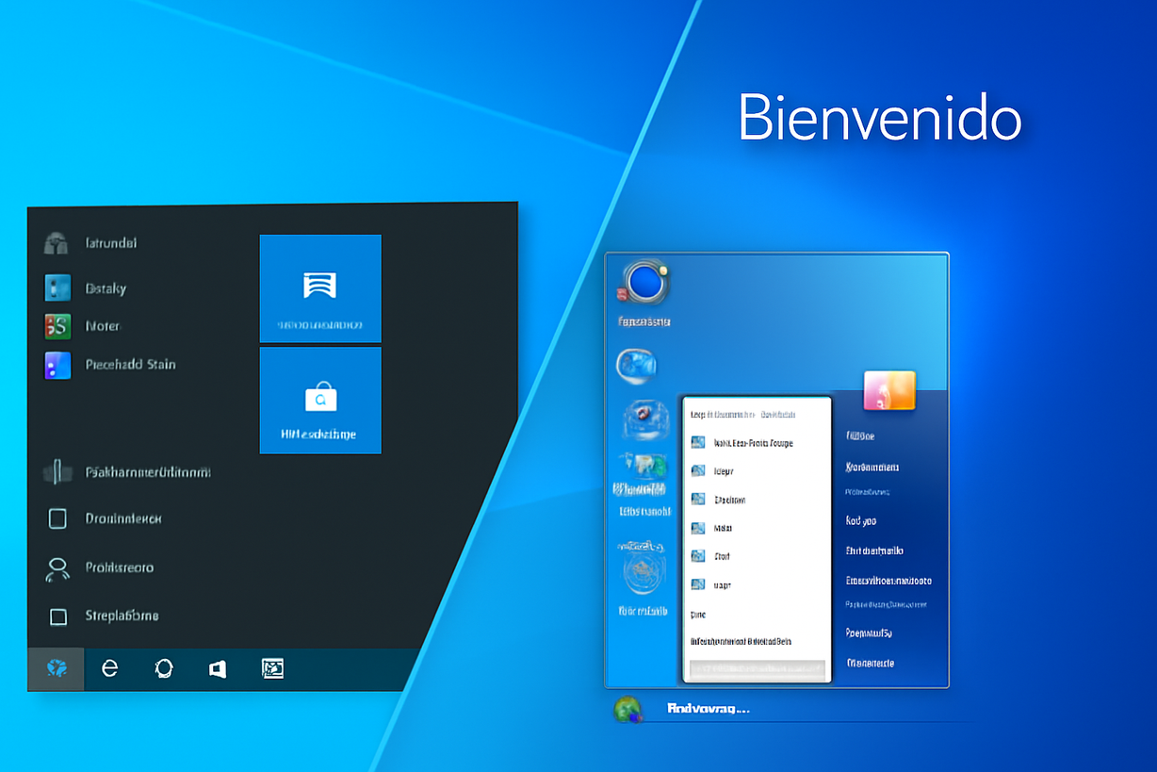The height and width of the screenshot is (772, 1157).
Task: Click the desktop icon with the red dot
Action: click(644, 419)
